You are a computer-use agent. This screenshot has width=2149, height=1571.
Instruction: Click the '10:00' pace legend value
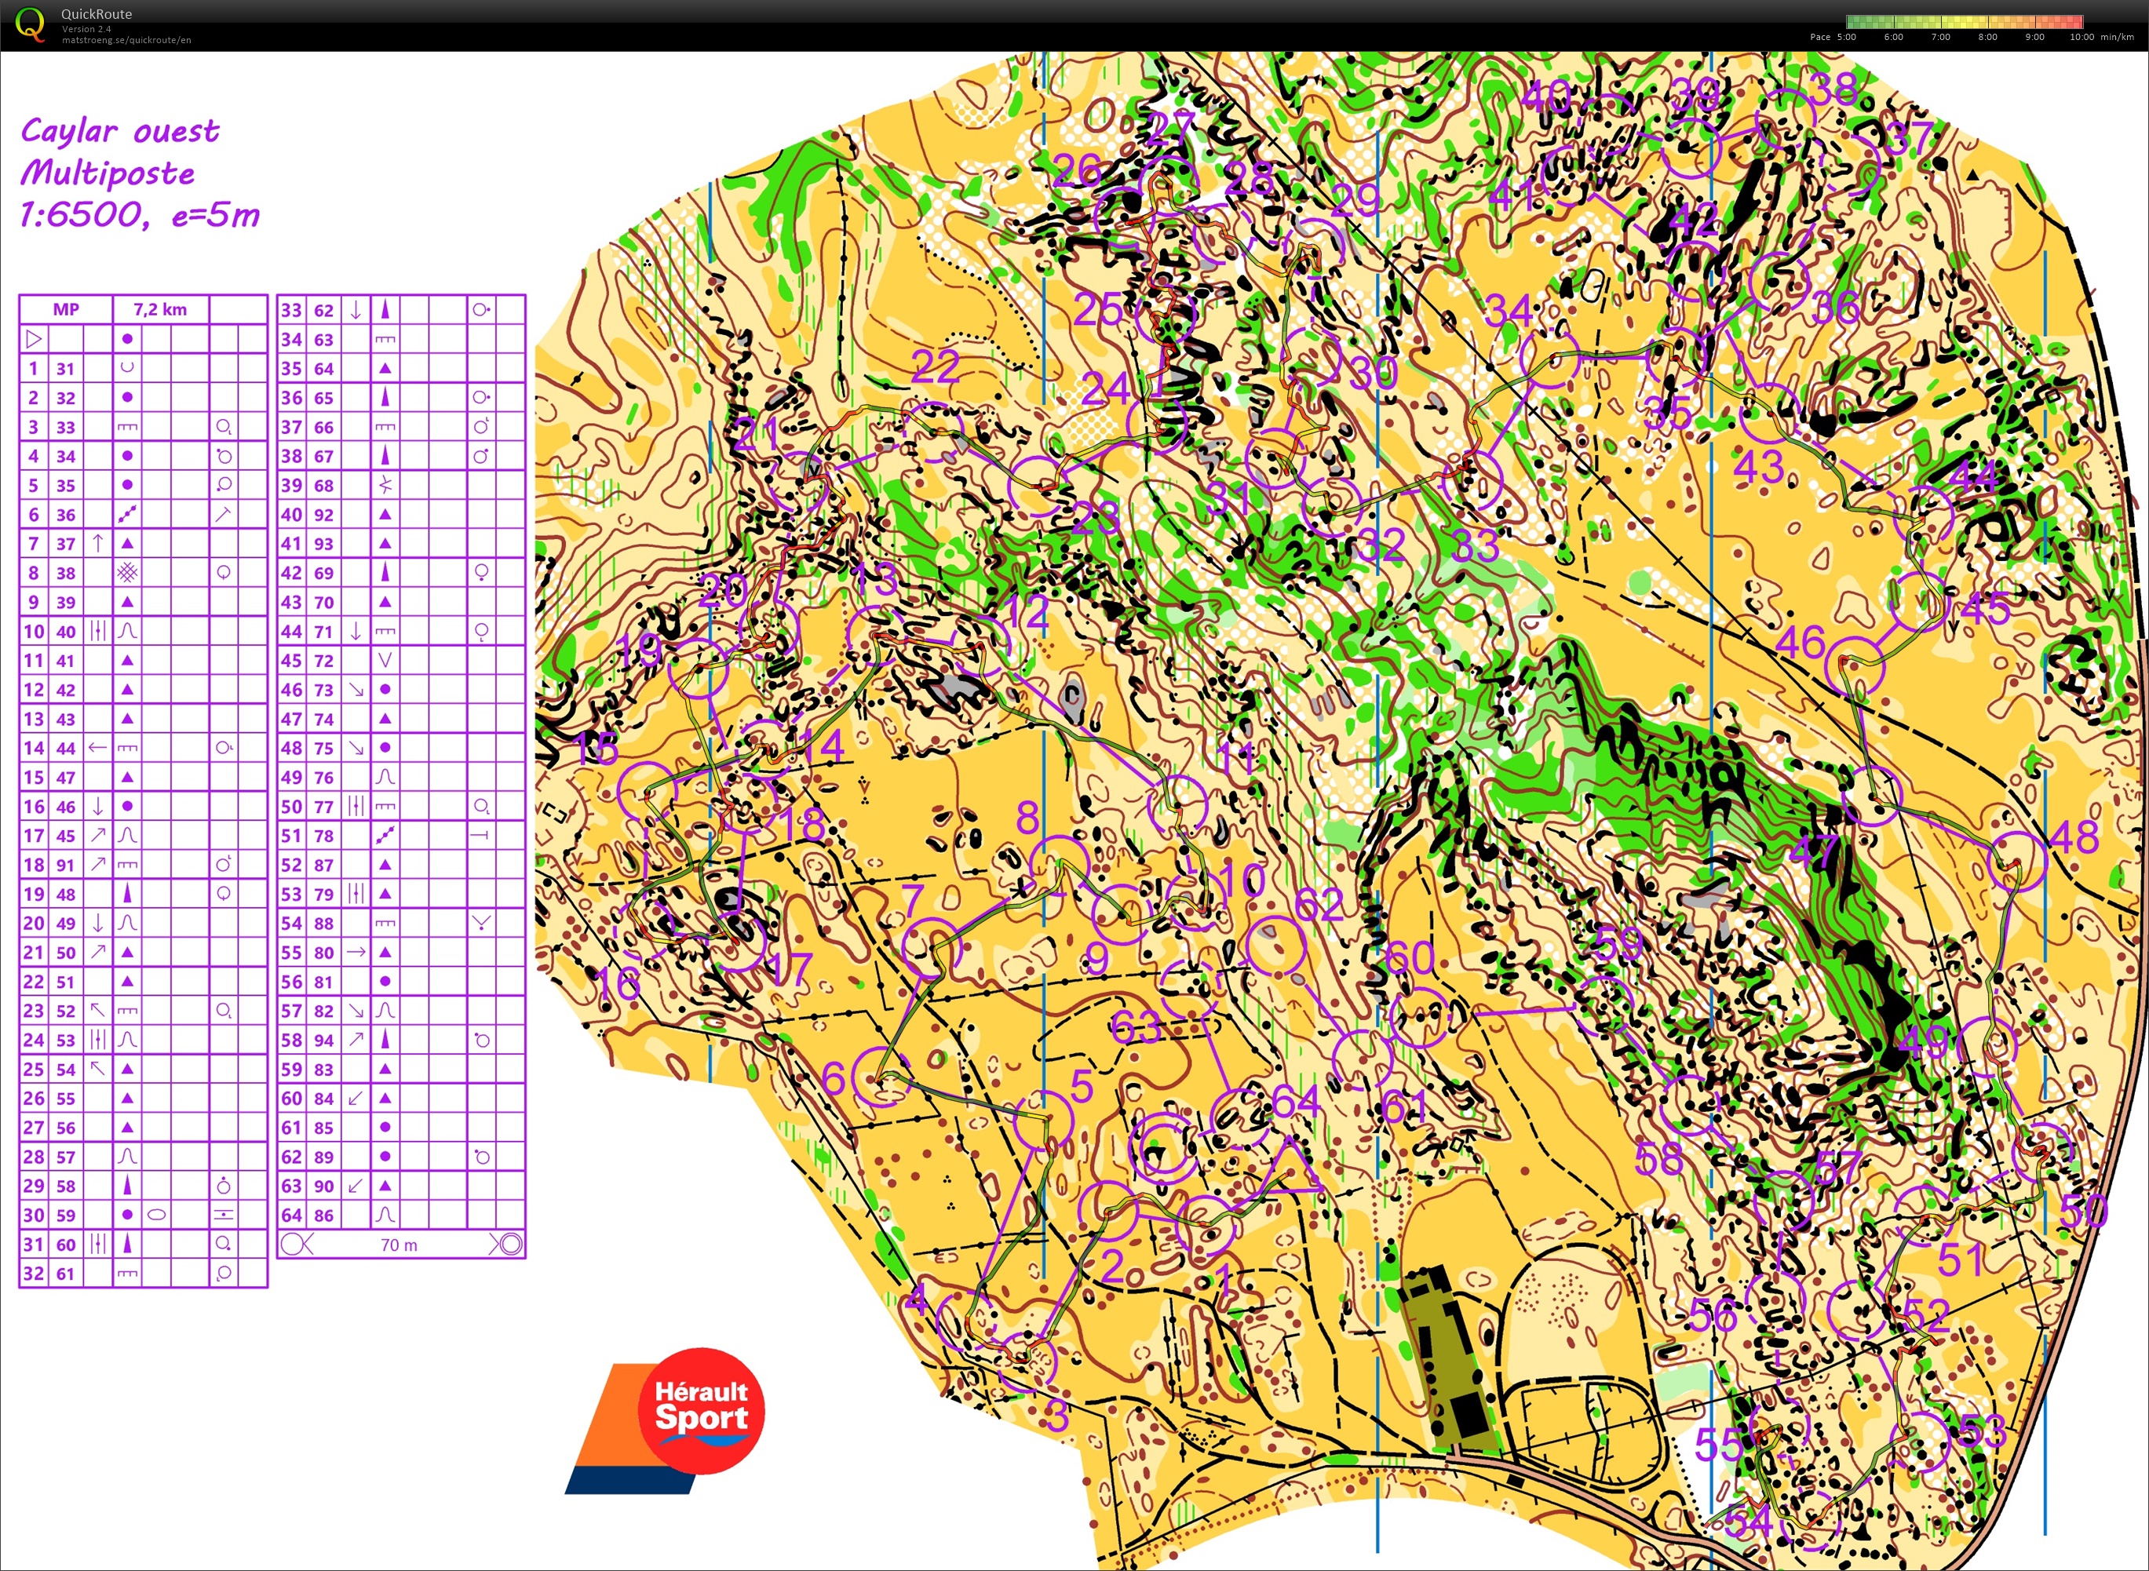2082,37
